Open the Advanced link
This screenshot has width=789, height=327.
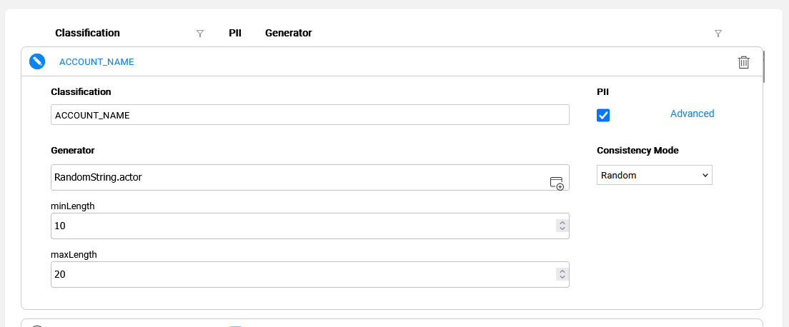(x=692, y=114)
